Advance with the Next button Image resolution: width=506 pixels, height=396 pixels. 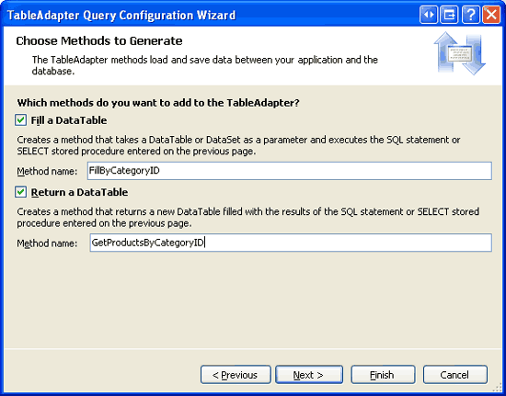tap(309, 375)
